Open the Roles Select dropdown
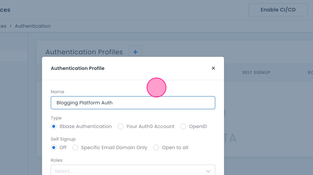This screenshot has width=313, height=175. [133, 171]
